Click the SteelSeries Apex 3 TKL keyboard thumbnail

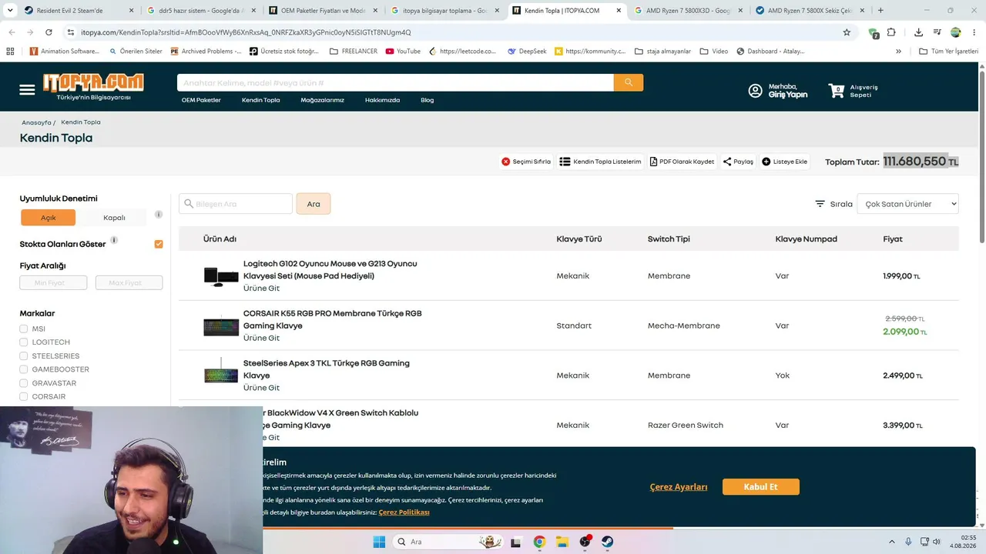pos(221,371)
